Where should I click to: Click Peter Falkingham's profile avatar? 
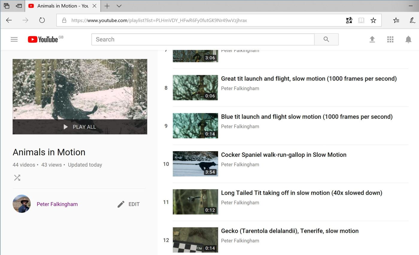coord(22,204)
